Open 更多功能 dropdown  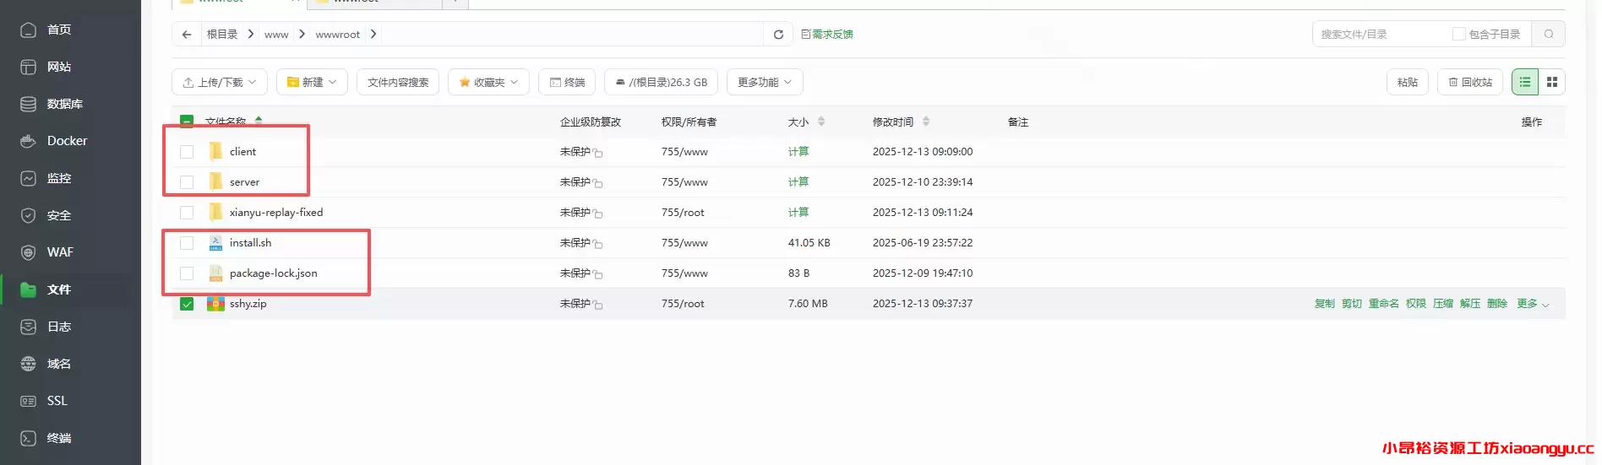pyautogui.click(x=765, y=82)
